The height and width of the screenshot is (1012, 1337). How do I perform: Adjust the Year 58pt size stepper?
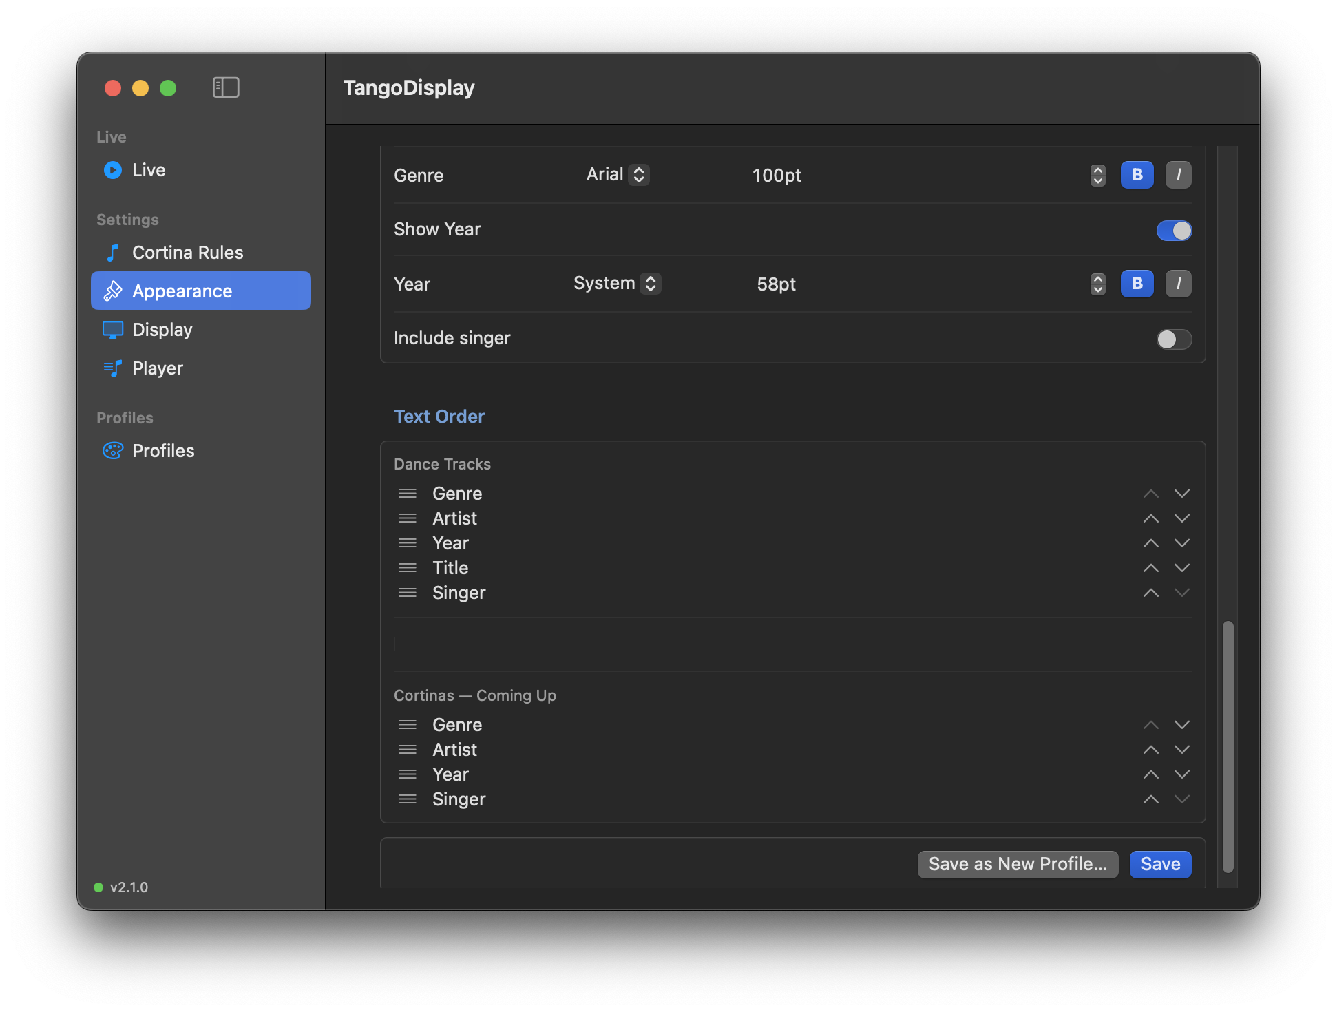[1098, 284]
